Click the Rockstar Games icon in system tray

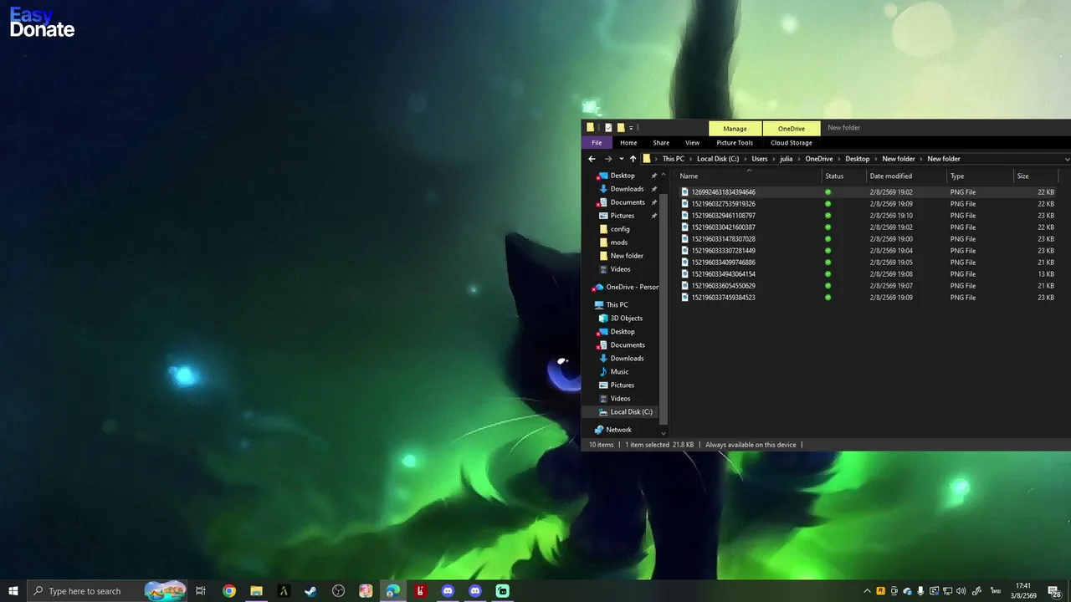point(881,591)
